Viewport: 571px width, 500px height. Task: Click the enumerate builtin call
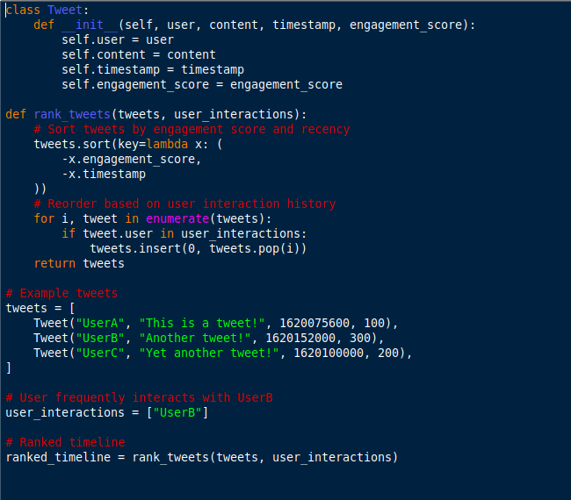click(x=177, y=219)
